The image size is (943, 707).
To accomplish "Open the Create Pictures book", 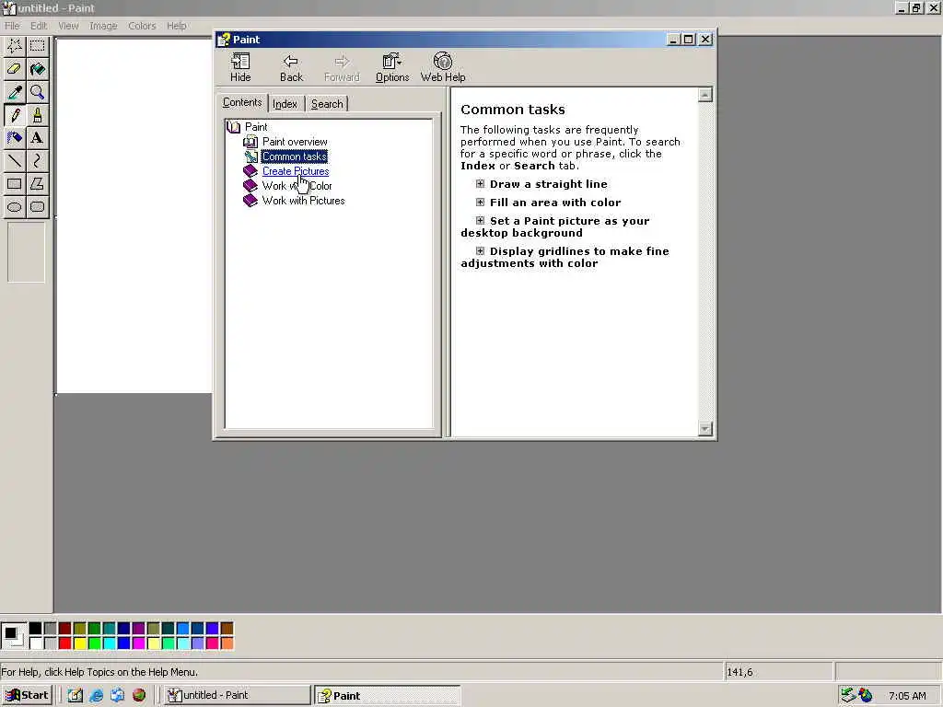I will pos(296,171).
